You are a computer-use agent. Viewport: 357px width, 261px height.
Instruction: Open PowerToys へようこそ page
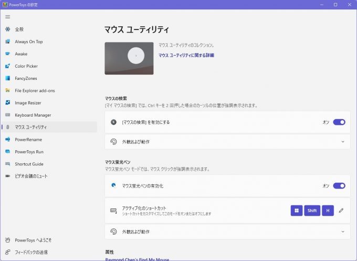pyautogui.click(x=49, y=240)
